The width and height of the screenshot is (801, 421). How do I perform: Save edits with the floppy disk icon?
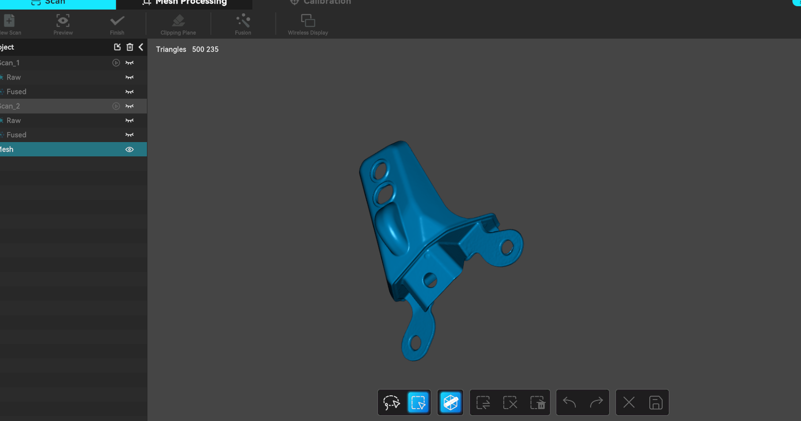click(x=655, y=402)
